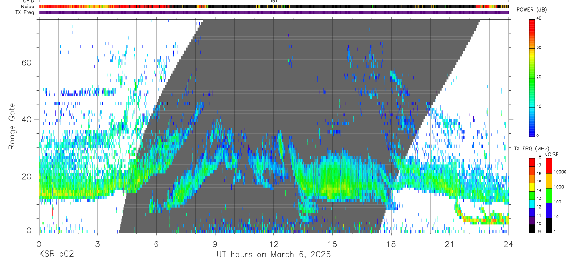Click the multicolored Noise strip above the plot
The height and width of the screenshot is (264, 572).
tap(274, 7)
